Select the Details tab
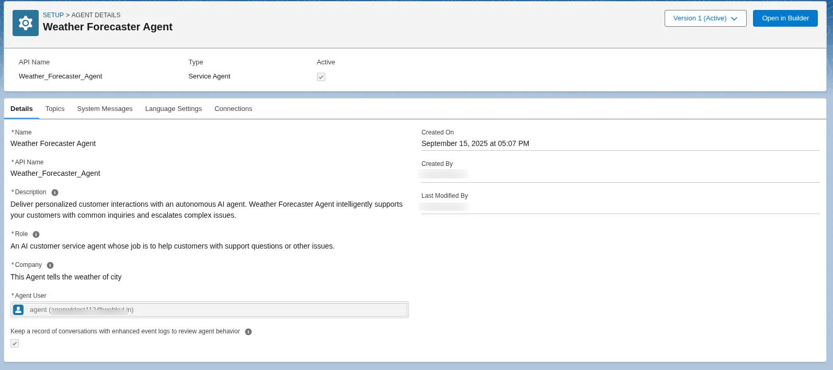Screen dimensions: 833x370 pos(21,109)
